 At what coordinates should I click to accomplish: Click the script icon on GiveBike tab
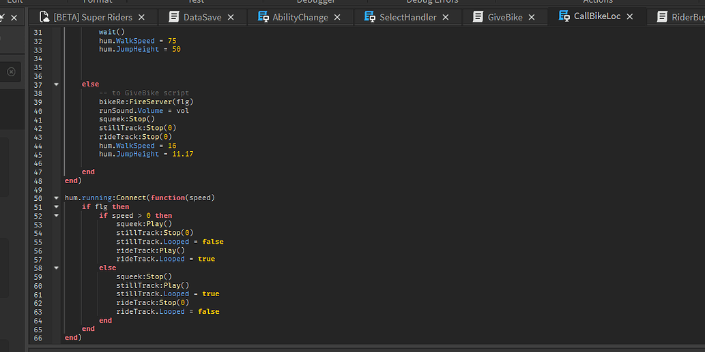478,17
